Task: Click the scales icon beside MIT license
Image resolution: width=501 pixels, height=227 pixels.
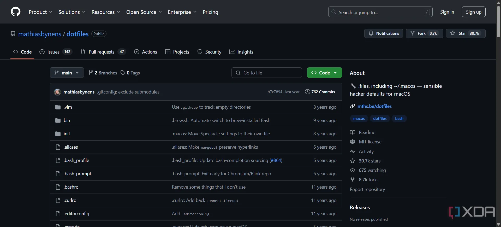Action: coord(353,142)
